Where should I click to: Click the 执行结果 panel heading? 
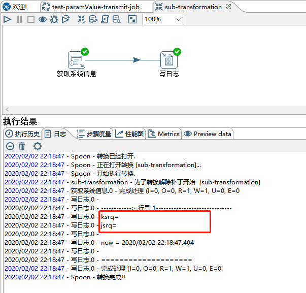tap(20, 121)
